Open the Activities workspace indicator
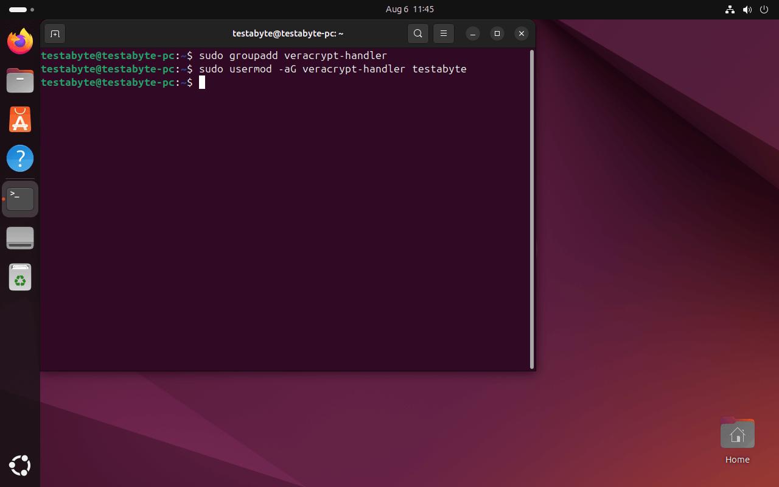 pyautogui.click(x=18, y=9)
